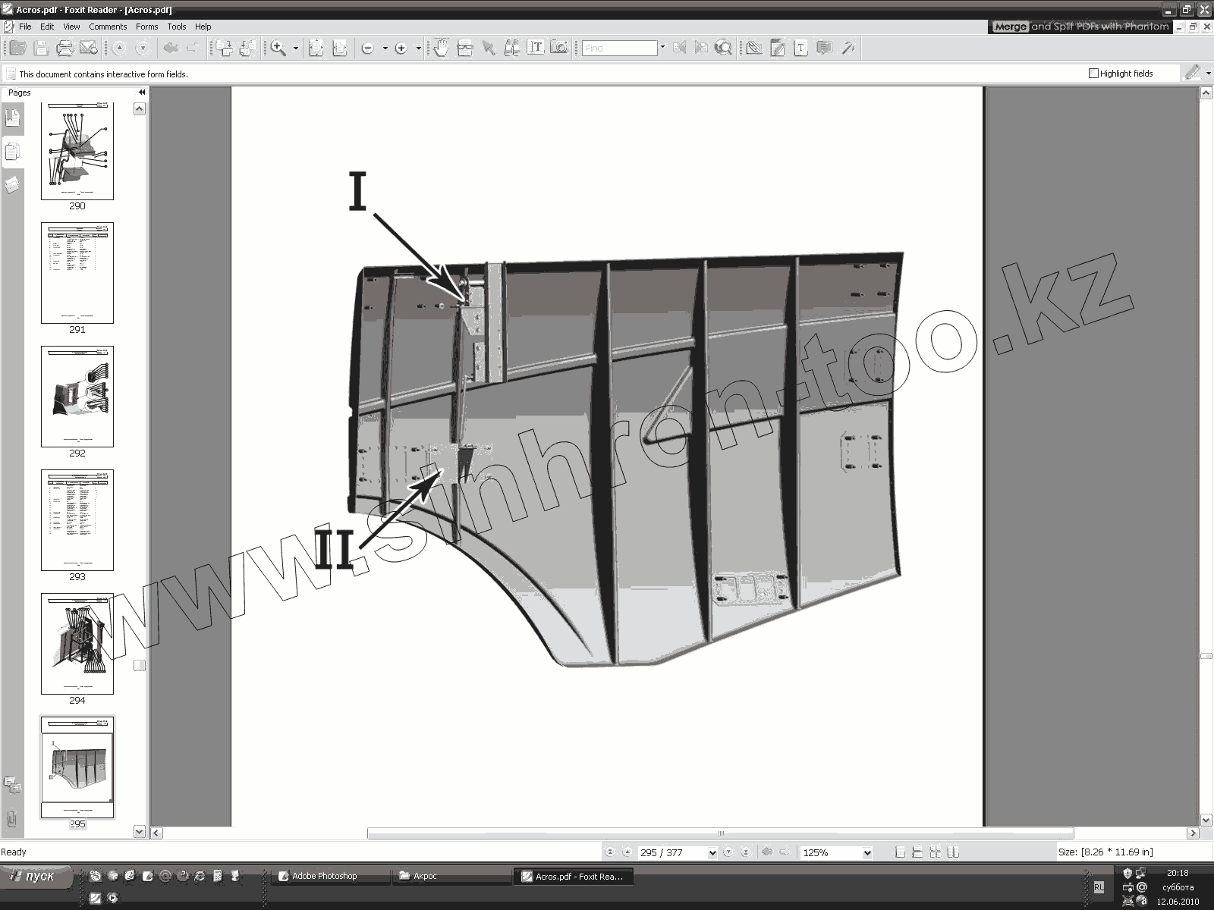
Task: Open the Tools menu
Action: pyautogui.click(x=176, y=27)
